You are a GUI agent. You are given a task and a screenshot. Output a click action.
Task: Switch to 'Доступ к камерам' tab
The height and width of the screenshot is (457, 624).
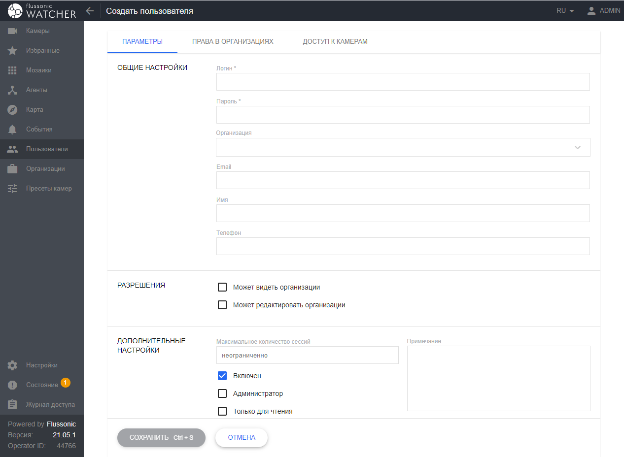point(335,42)
